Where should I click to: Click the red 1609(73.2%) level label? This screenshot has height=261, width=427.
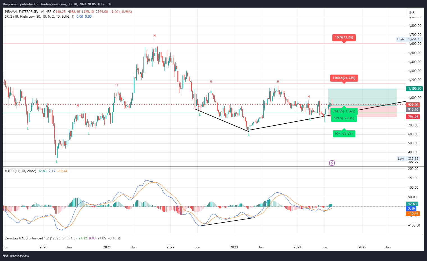click(344, 37)
